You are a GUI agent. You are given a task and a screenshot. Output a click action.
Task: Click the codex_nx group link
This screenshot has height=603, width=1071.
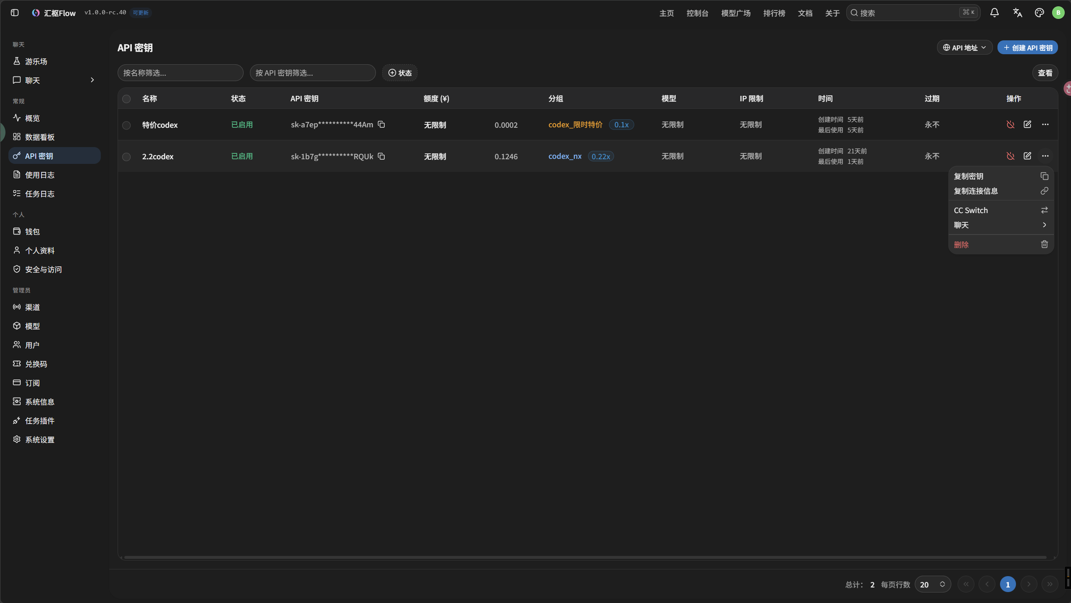tap(565, 156)
